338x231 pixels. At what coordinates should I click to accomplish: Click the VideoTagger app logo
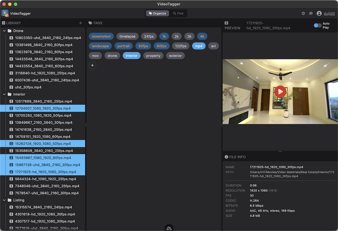tap(5, 13)
